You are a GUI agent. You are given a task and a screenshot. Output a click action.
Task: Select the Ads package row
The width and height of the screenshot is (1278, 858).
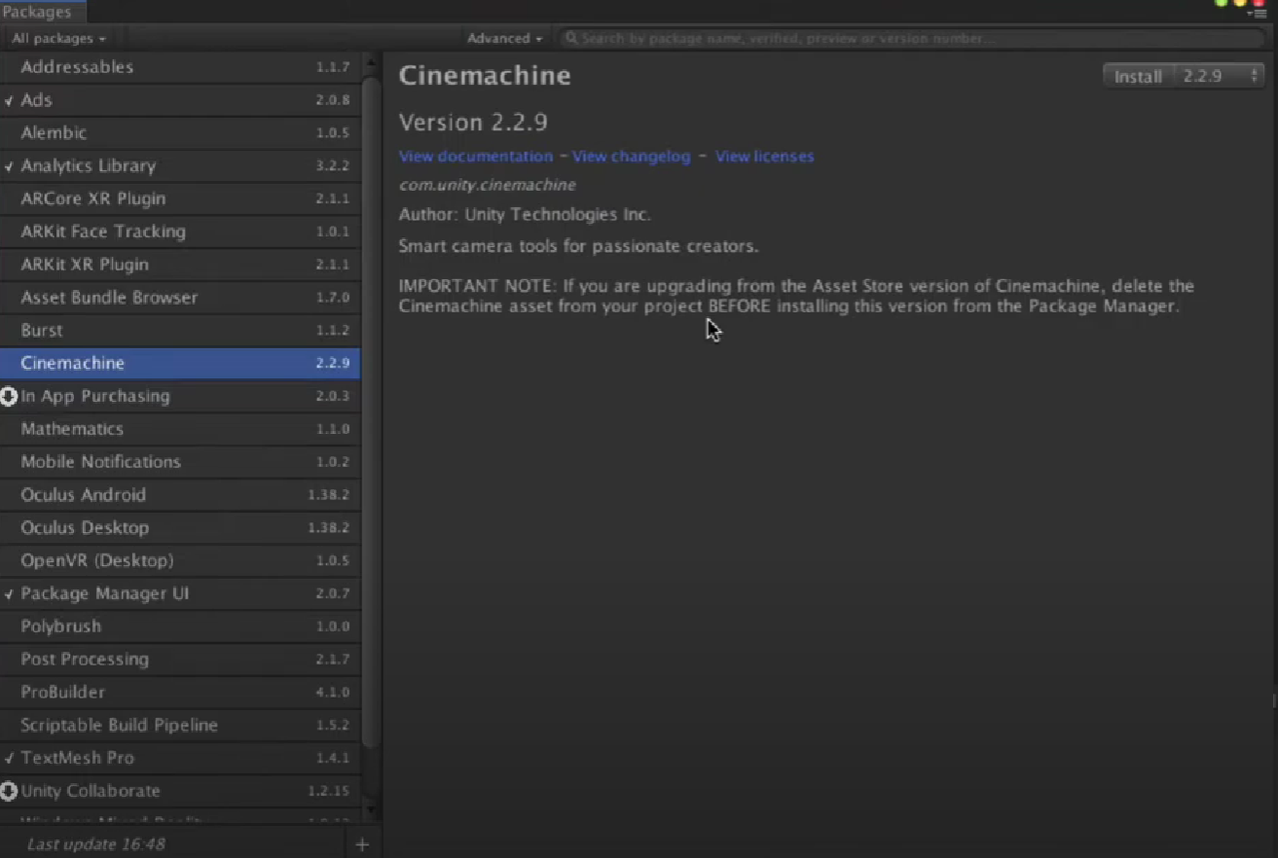click(x=180, y=100)
